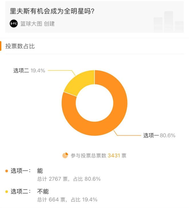Choose option 不能 in results list
The width and height of the screenshot is (189, 208).
pyautogui.click(x=43, y=191)
